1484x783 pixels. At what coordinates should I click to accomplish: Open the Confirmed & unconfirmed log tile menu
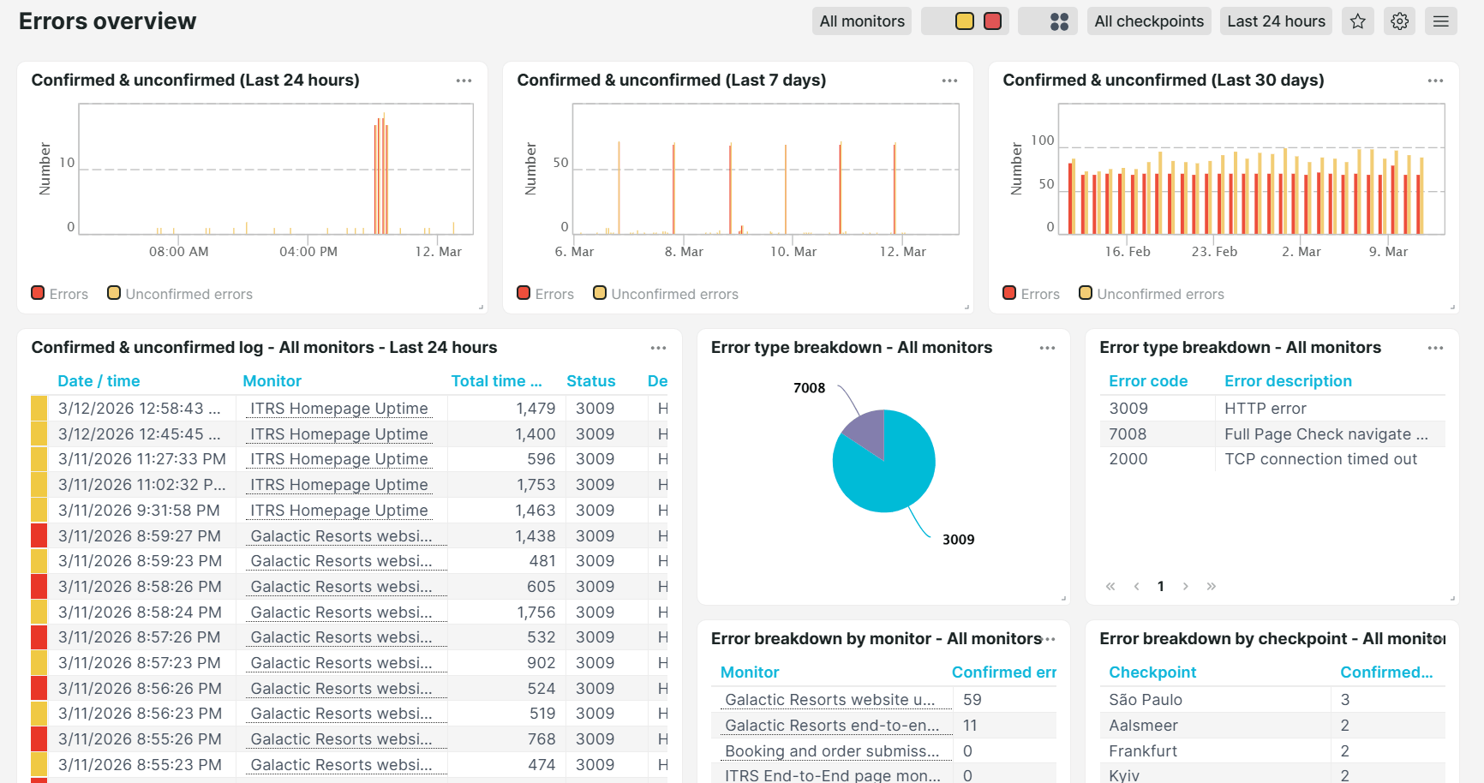click(658, 348)
